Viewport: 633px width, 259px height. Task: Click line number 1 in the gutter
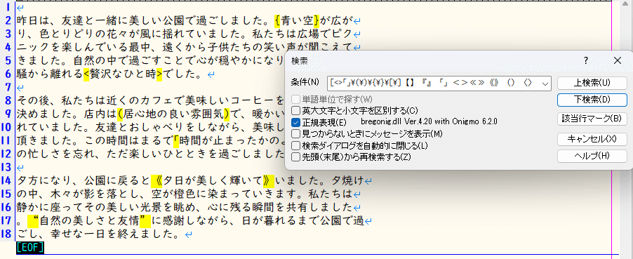pos(8,7)
